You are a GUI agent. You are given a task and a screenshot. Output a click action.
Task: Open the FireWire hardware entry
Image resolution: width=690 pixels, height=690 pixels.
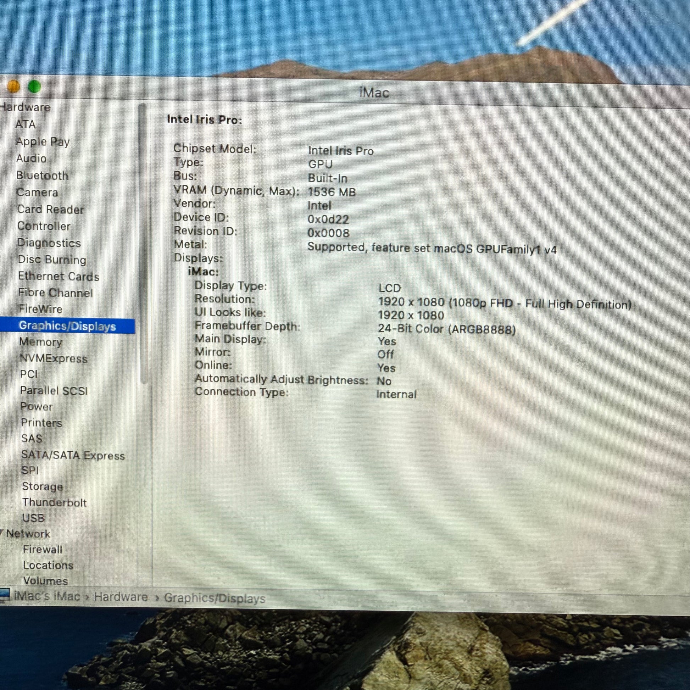pyautogui.click(x=40, y=309)
